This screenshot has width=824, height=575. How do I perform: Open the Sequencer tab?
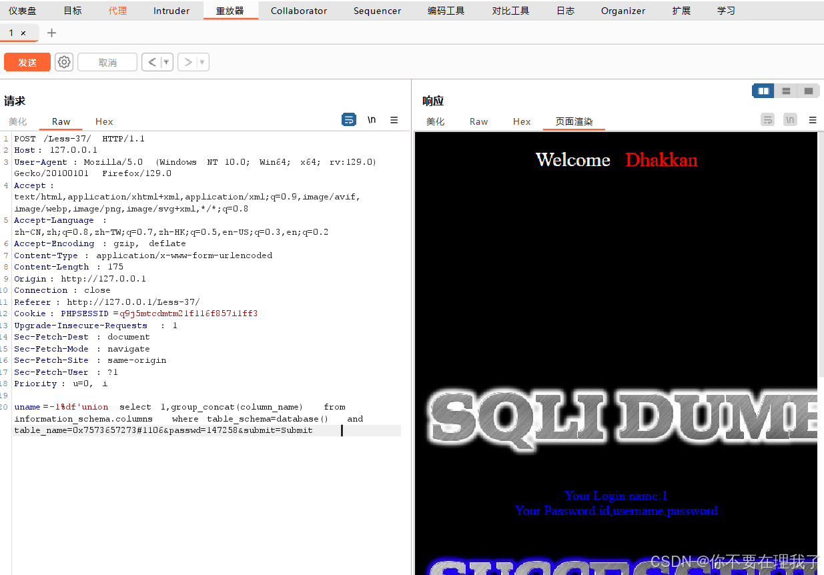pos(378,11)
